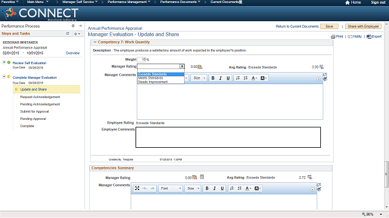The image size is (389, 218).
Task: Click Return to Current Documents link
Action: [297, 27]
